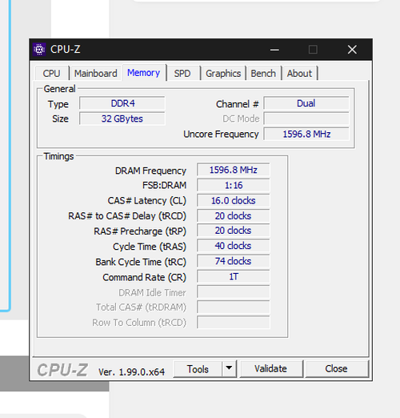Expand the Tools dropdown arrow

click(229, 369)
